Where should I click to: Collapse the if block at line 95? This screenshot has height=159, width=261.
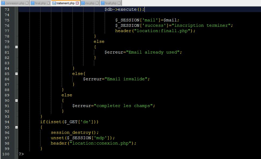(16, 127)
